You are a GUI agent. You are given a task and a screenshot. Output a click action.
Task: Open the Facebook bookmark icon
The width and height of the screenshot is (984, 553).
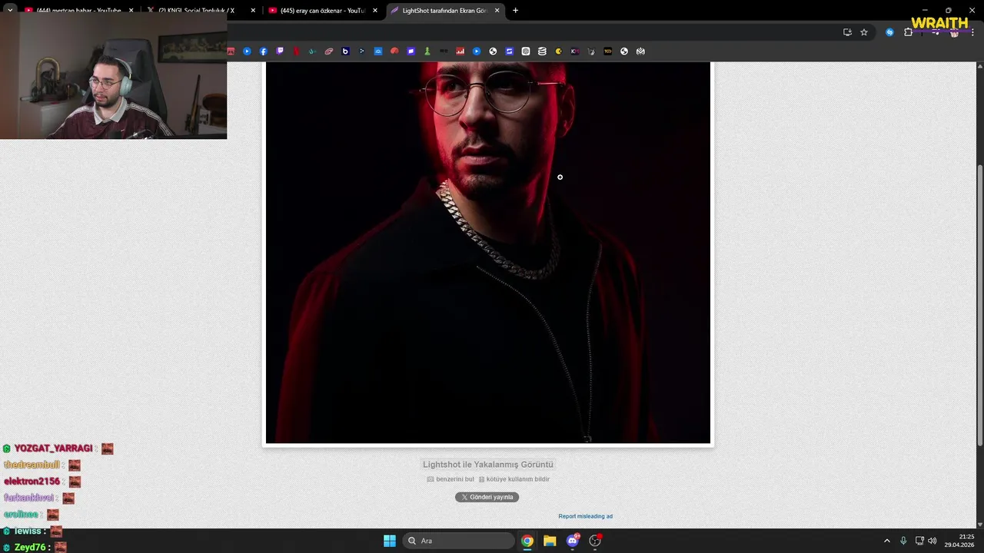point(263,51)
